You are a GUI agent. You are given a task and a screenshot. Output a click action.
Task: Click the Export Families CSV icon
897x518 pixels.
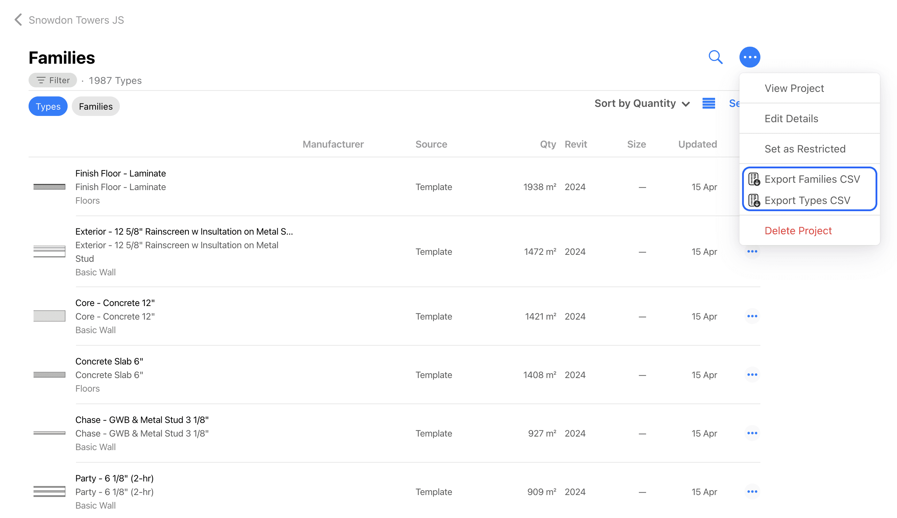click(754, 179)
